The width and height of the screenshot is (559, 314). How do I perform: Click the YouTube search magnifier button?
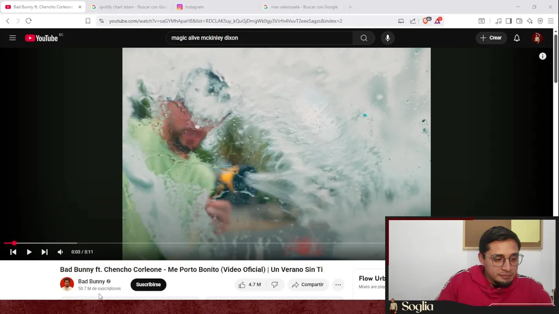tap(364, 38)
